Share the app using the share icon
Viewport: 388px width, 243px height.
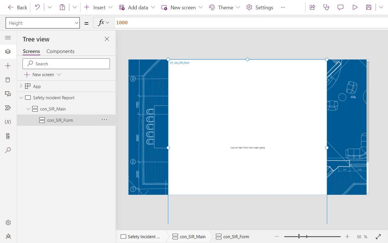[x=312, y=7]
